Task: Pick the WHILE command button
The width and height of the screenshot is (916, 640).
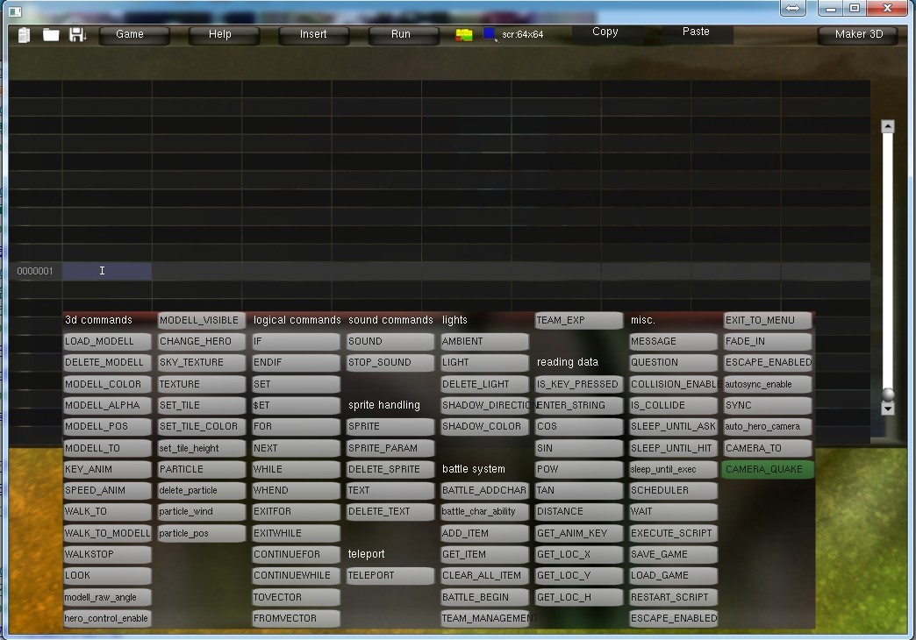Action: [296, 470]
